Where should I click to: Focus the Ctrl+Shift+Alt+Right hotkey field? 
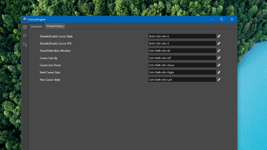(182, 72)
